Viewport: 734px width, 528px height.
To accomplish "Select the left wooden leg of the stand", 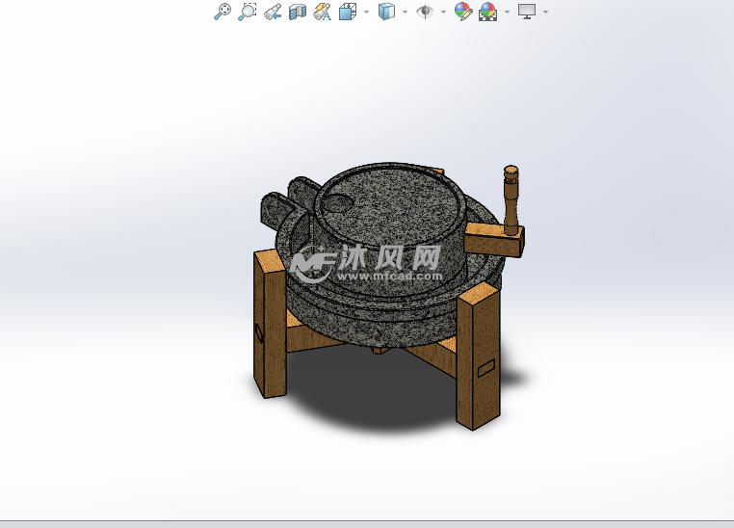I will pos(270,323).
